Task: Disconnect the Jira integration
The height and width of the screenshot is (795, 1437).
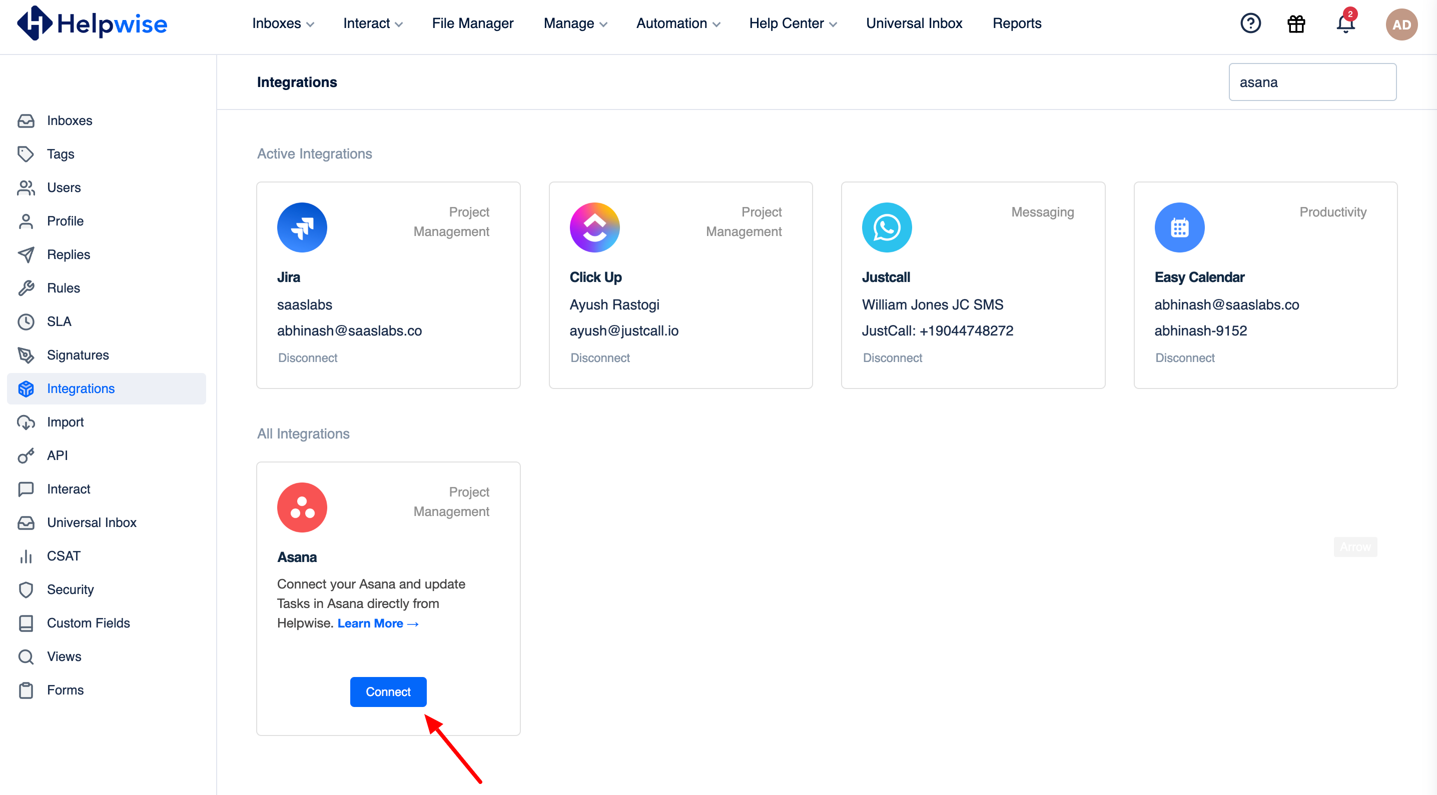Action: 307,357
